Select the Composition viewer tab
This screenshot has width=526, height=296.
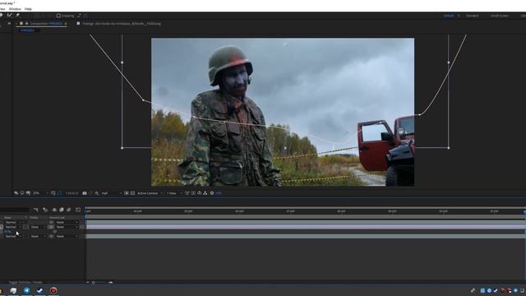pos(46,24)
